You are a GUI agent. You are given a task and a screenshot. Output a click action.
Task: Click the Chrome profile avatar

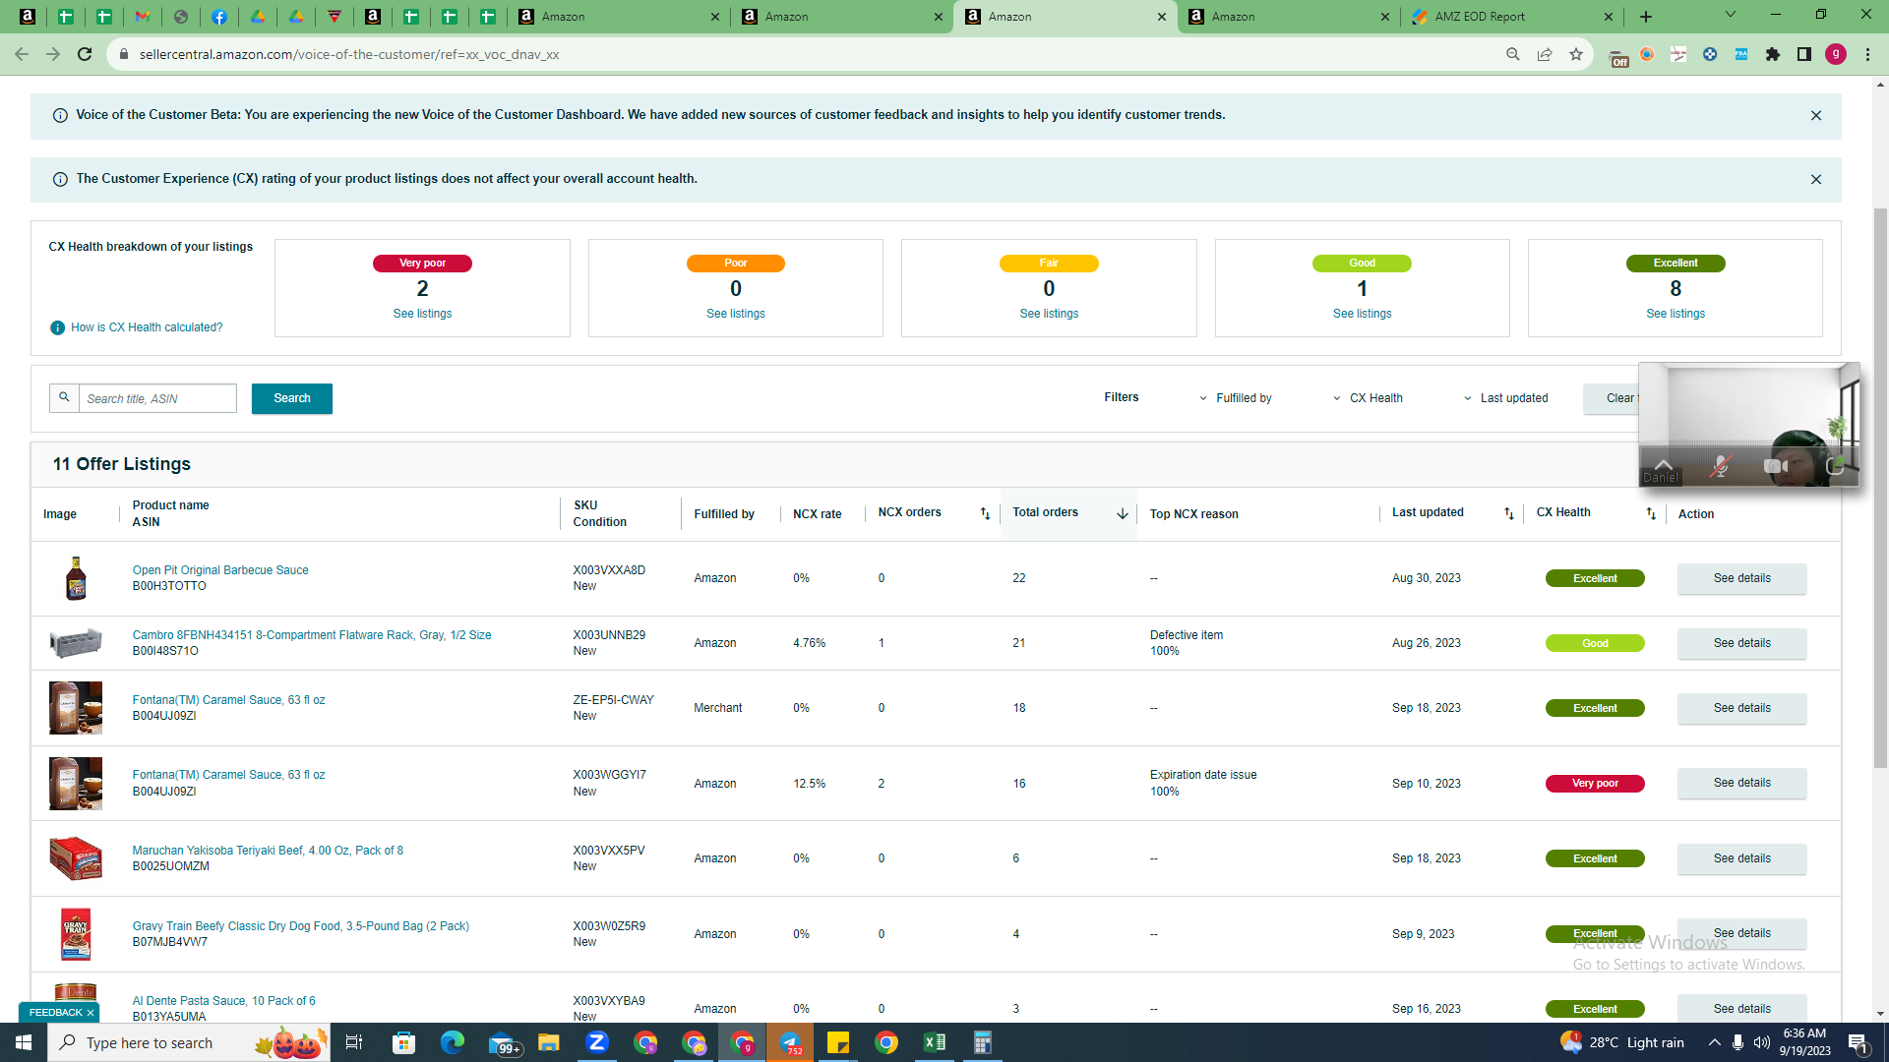pyautogui.click(x=1836, y=54)
